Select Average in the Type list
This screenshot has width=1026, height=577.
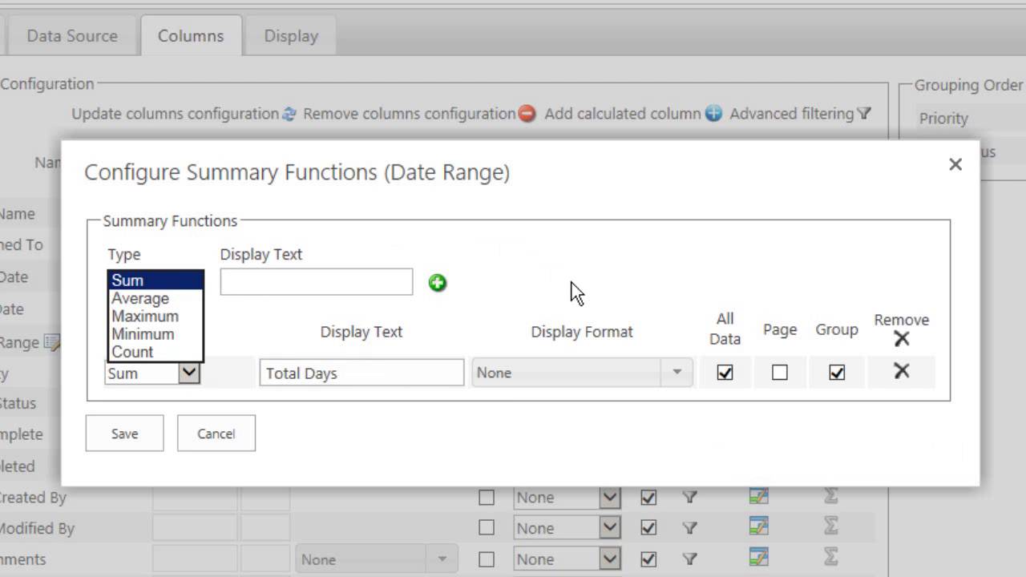(156, 298)
